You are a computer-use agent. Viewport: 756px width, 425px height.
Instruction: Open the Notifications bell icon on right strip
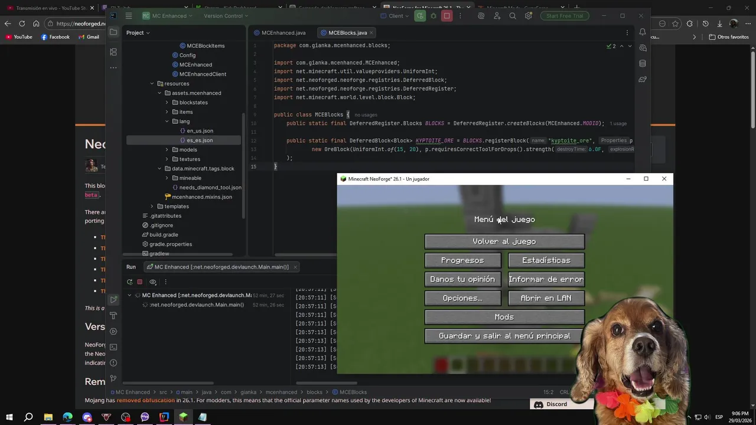[x=643, y=32]
